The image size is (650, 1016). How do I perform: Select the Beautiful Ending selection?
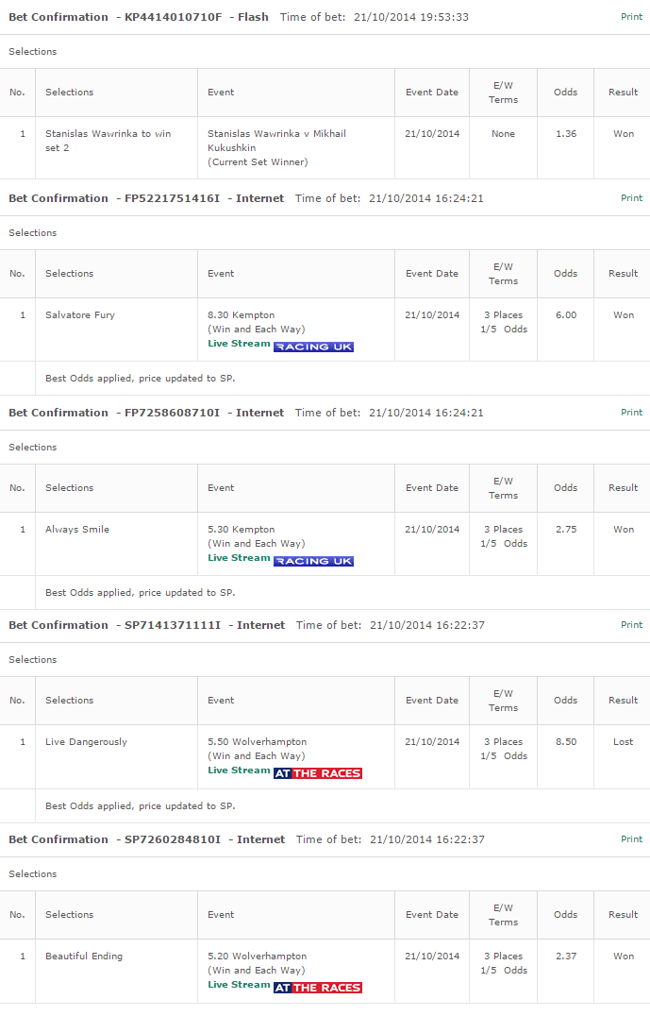[x=84, y=957]
